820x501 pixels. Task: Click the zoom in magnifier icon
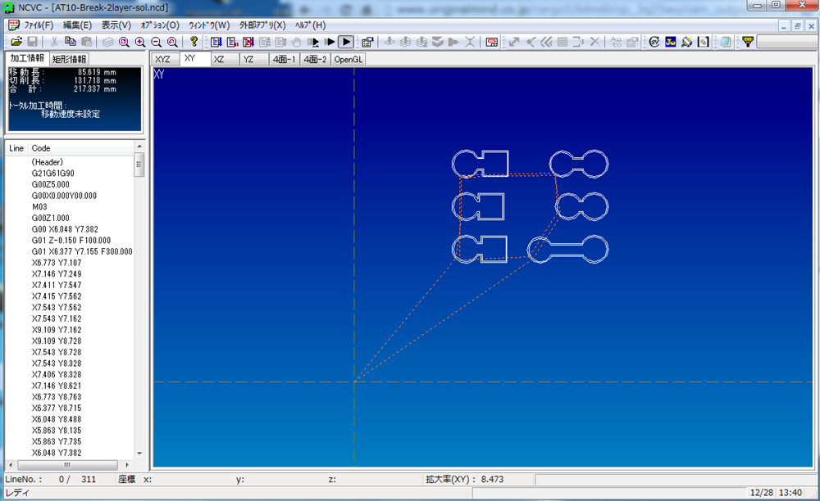coord(140,41)
